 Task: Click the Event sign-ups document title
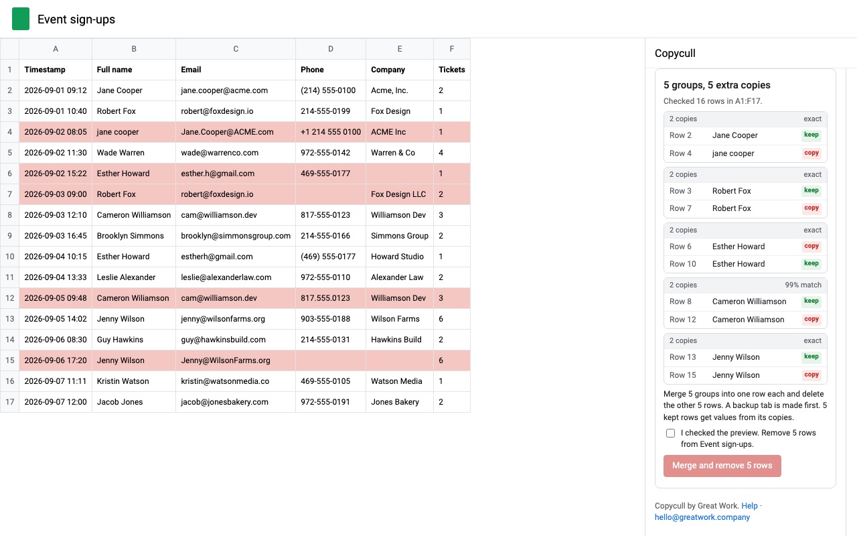tap(76, 19)
